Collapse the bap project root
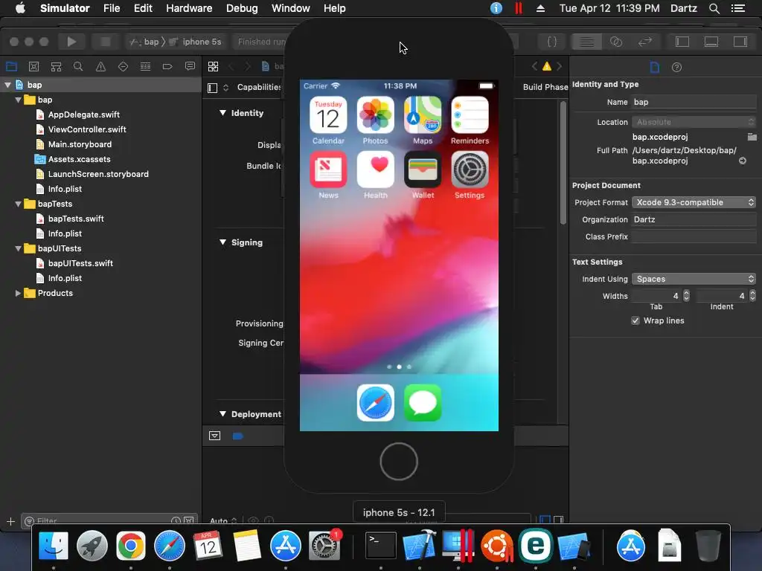 (x=7, y=85)
